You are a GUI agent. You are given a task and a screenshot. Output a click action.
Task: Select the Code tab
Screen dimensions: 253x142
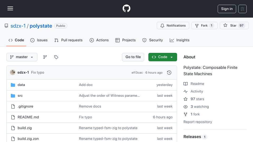(16, 40)
